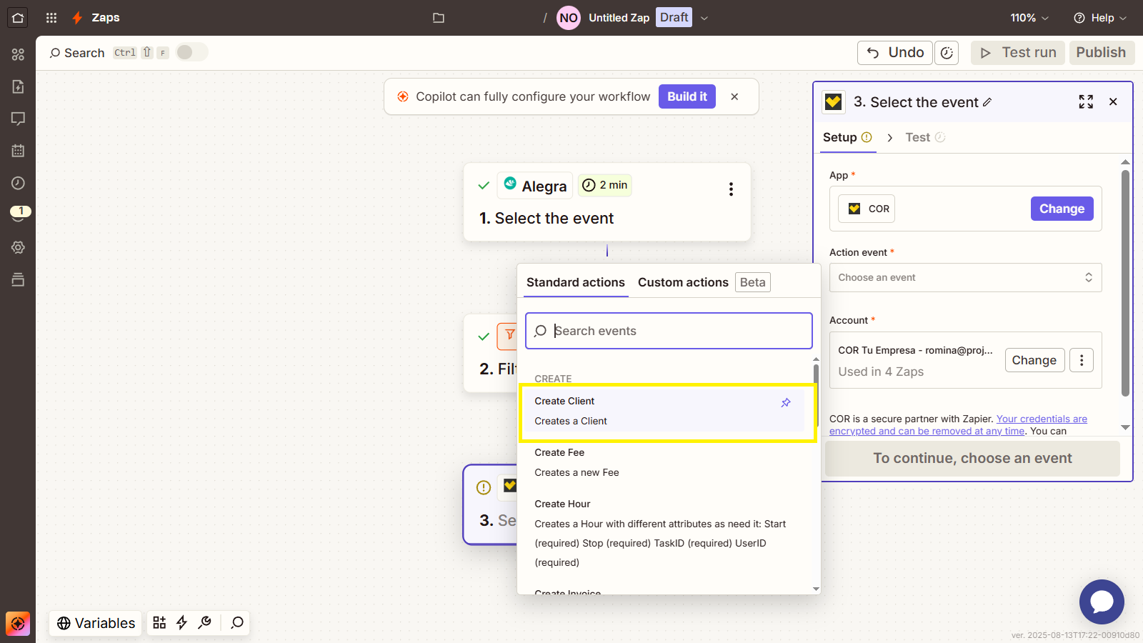Click the add-step grid-plus icon

(159, 623)
